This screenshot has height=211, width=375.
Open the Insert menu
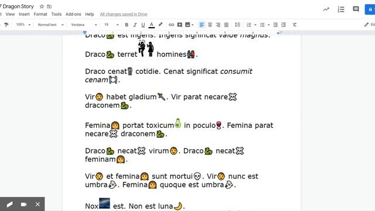[24, 14]
